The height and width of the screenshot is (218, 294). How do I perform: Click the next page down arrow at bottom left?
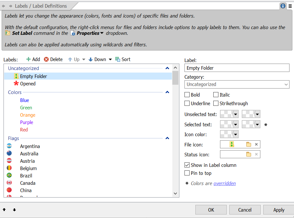click(x=14, y=210)
